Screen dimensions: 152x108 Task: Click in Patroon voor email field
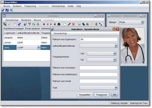(99, 81)
